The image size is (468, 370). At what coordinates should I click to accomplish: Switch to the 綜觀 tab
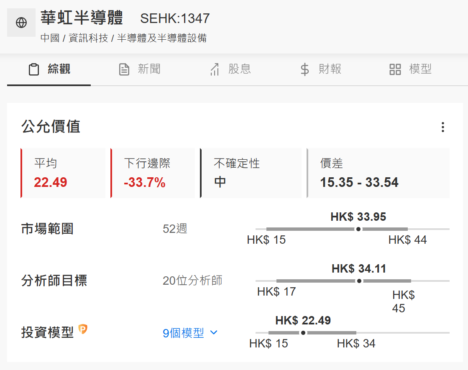point(49,70)
